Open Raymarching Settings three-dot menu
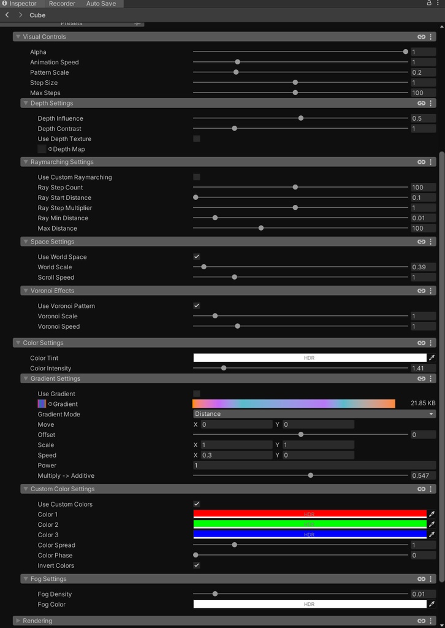This screenshot has height=628, width=445. 430,162
